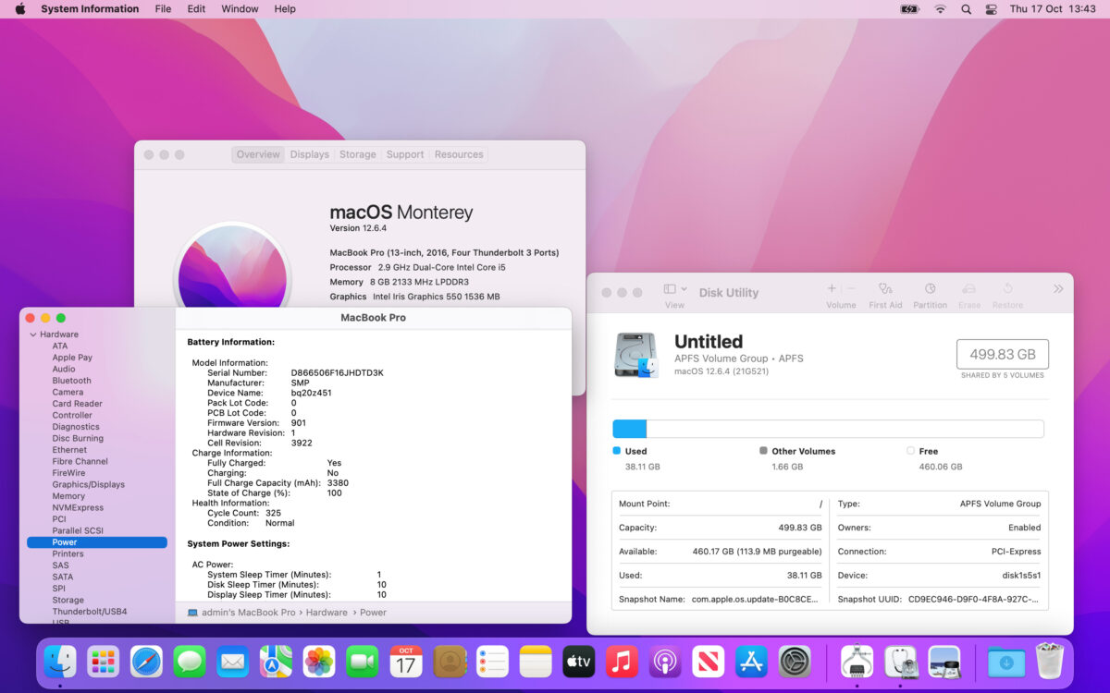Open Finder from the Dock
Screen dimensions: 1110x693
[60, 661]
